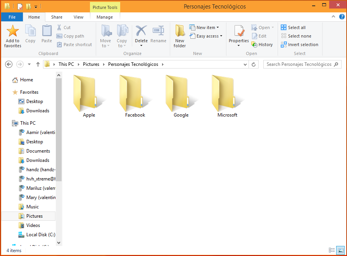Switch to large icons view in status bar
The height and width of the screenshot is (256, 347).
340,250
